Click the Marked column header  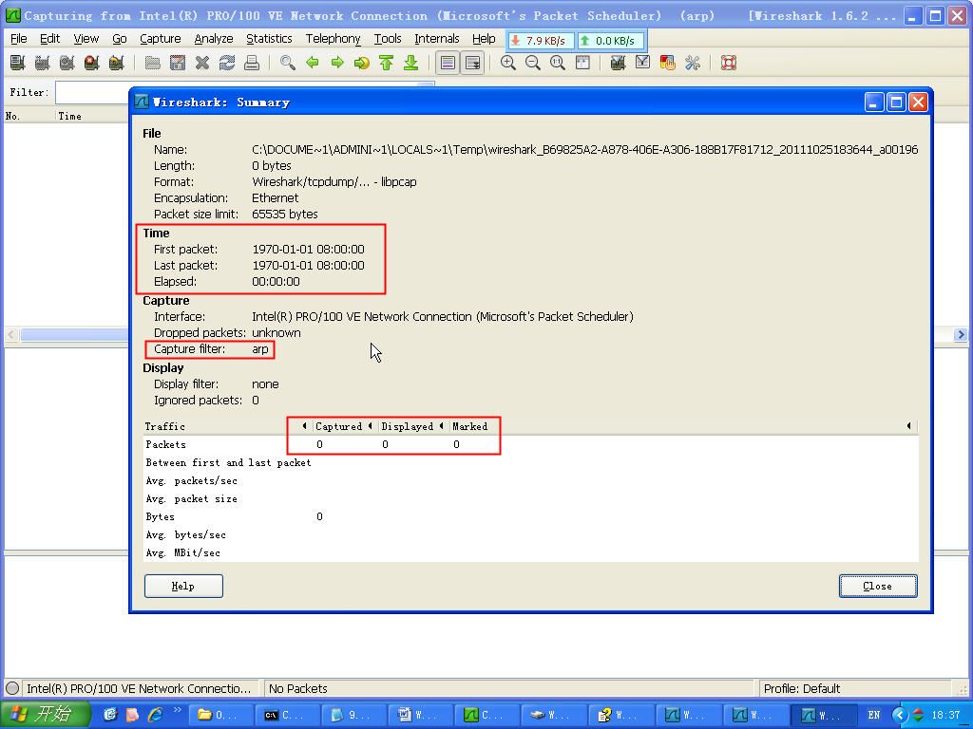click(469, 426)
